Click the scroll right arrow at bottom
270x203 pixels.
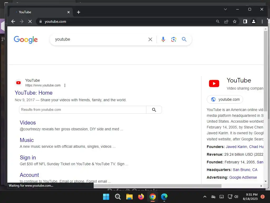(x=261, y=186)
